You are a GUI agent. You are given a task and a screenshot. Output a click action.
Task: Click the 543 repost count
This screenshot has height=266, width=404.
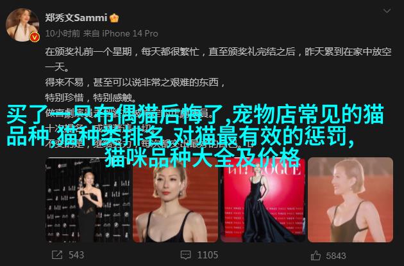[x=76, y=255]
